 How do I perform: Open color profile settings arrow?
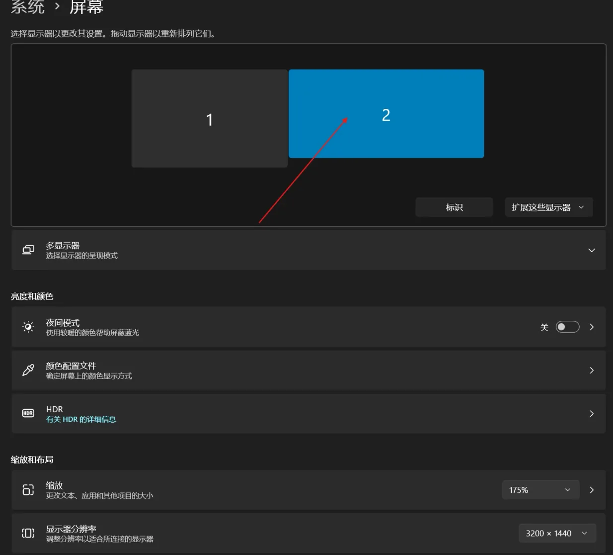coord(592,370)
